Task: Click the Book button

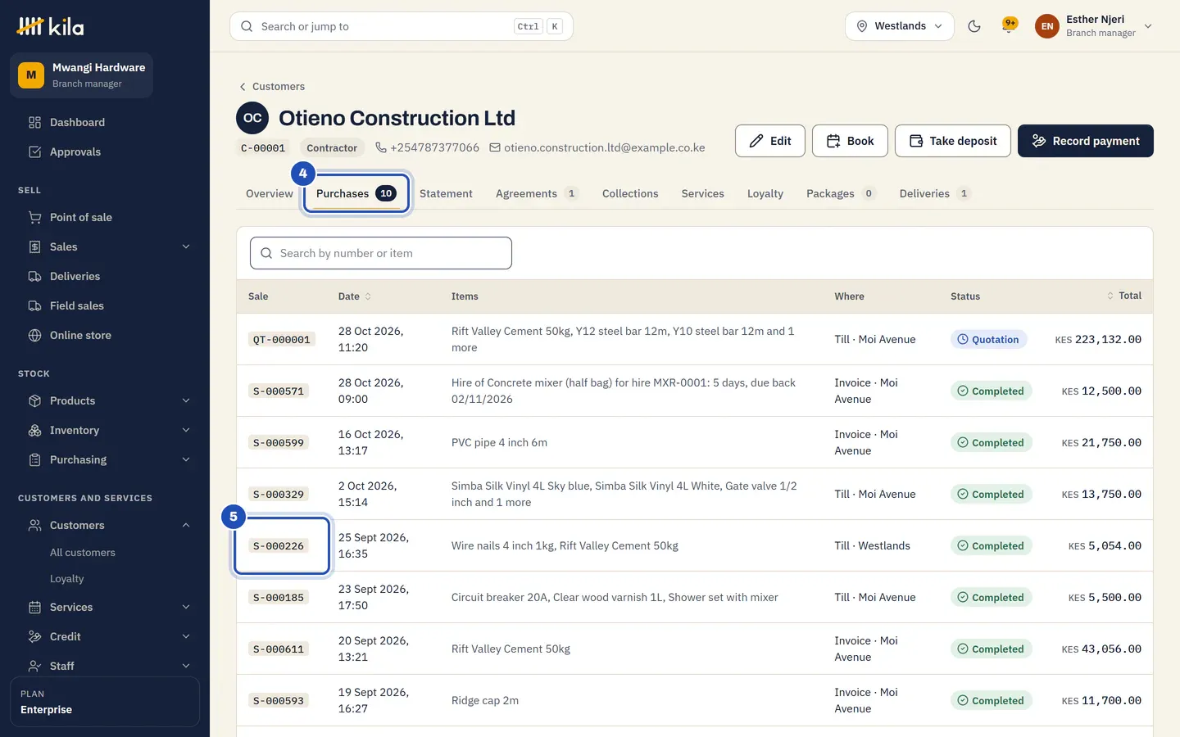Action: [850, 141]
